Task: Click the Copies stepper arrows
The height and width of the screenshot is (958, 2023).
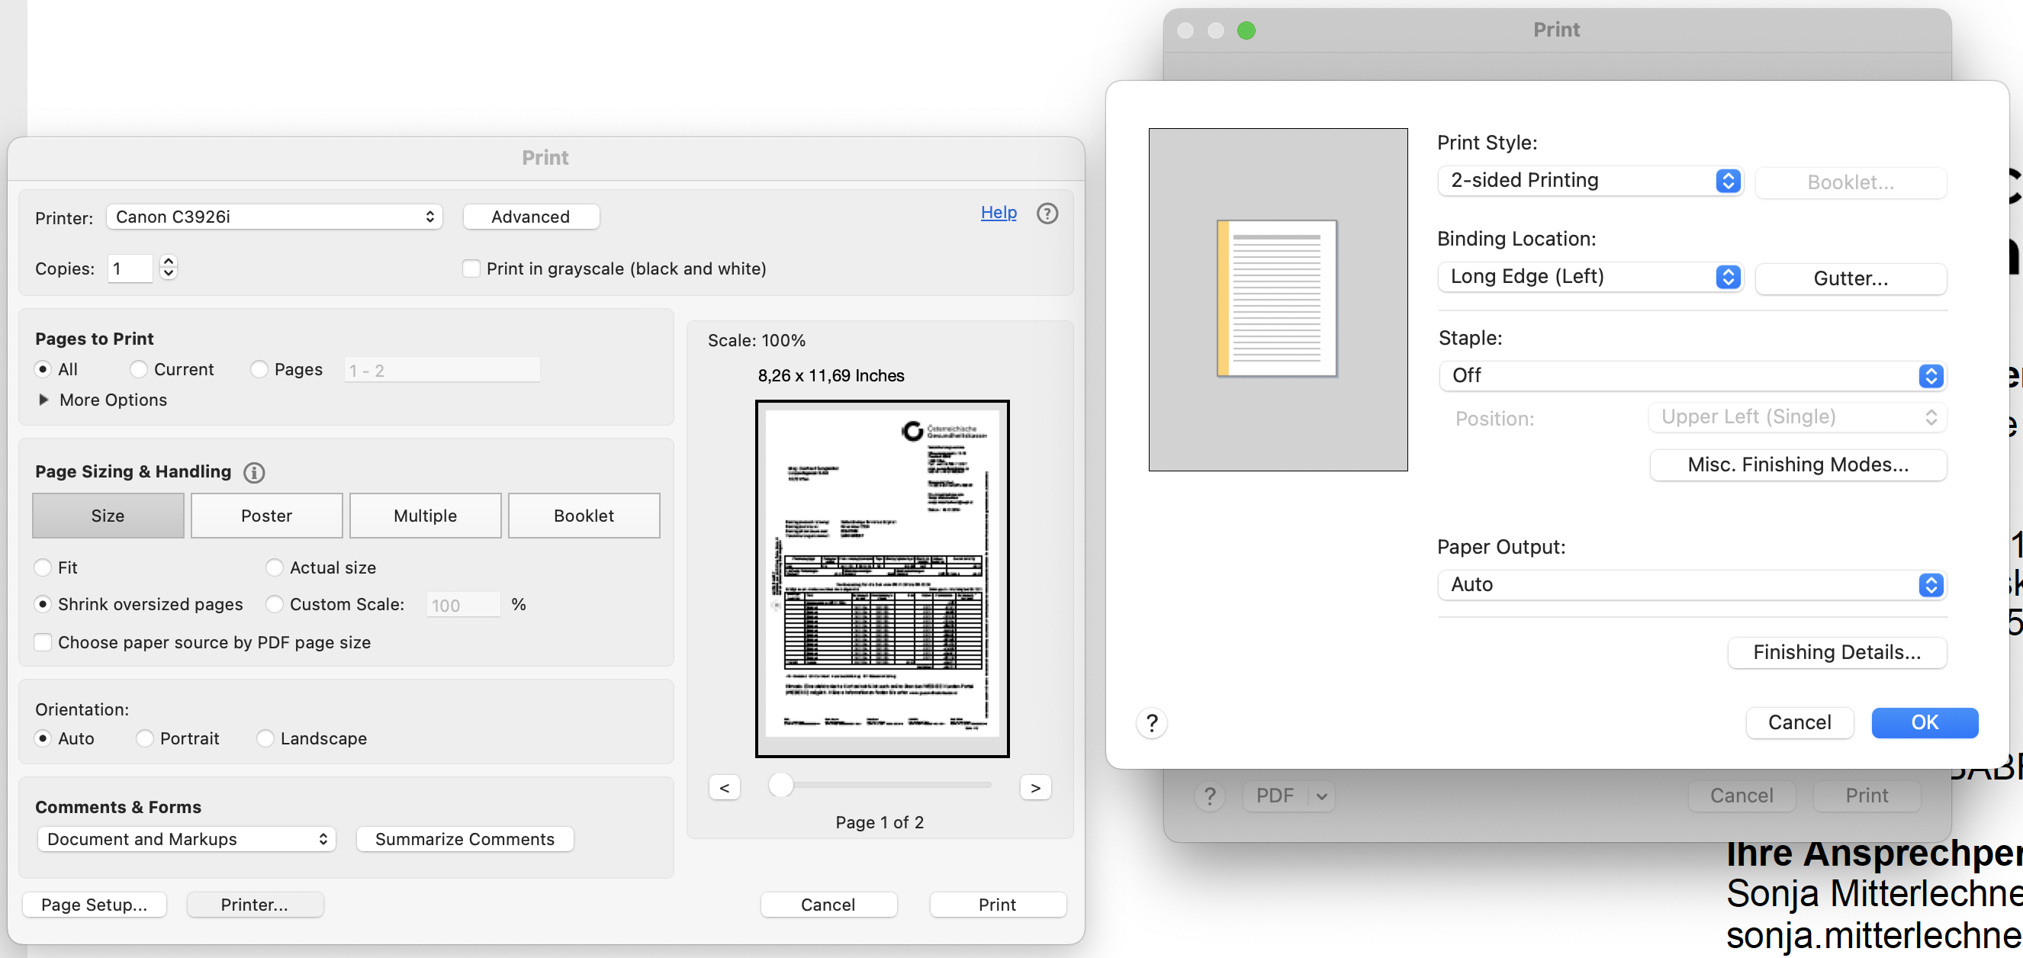Action: coord(168,268)
